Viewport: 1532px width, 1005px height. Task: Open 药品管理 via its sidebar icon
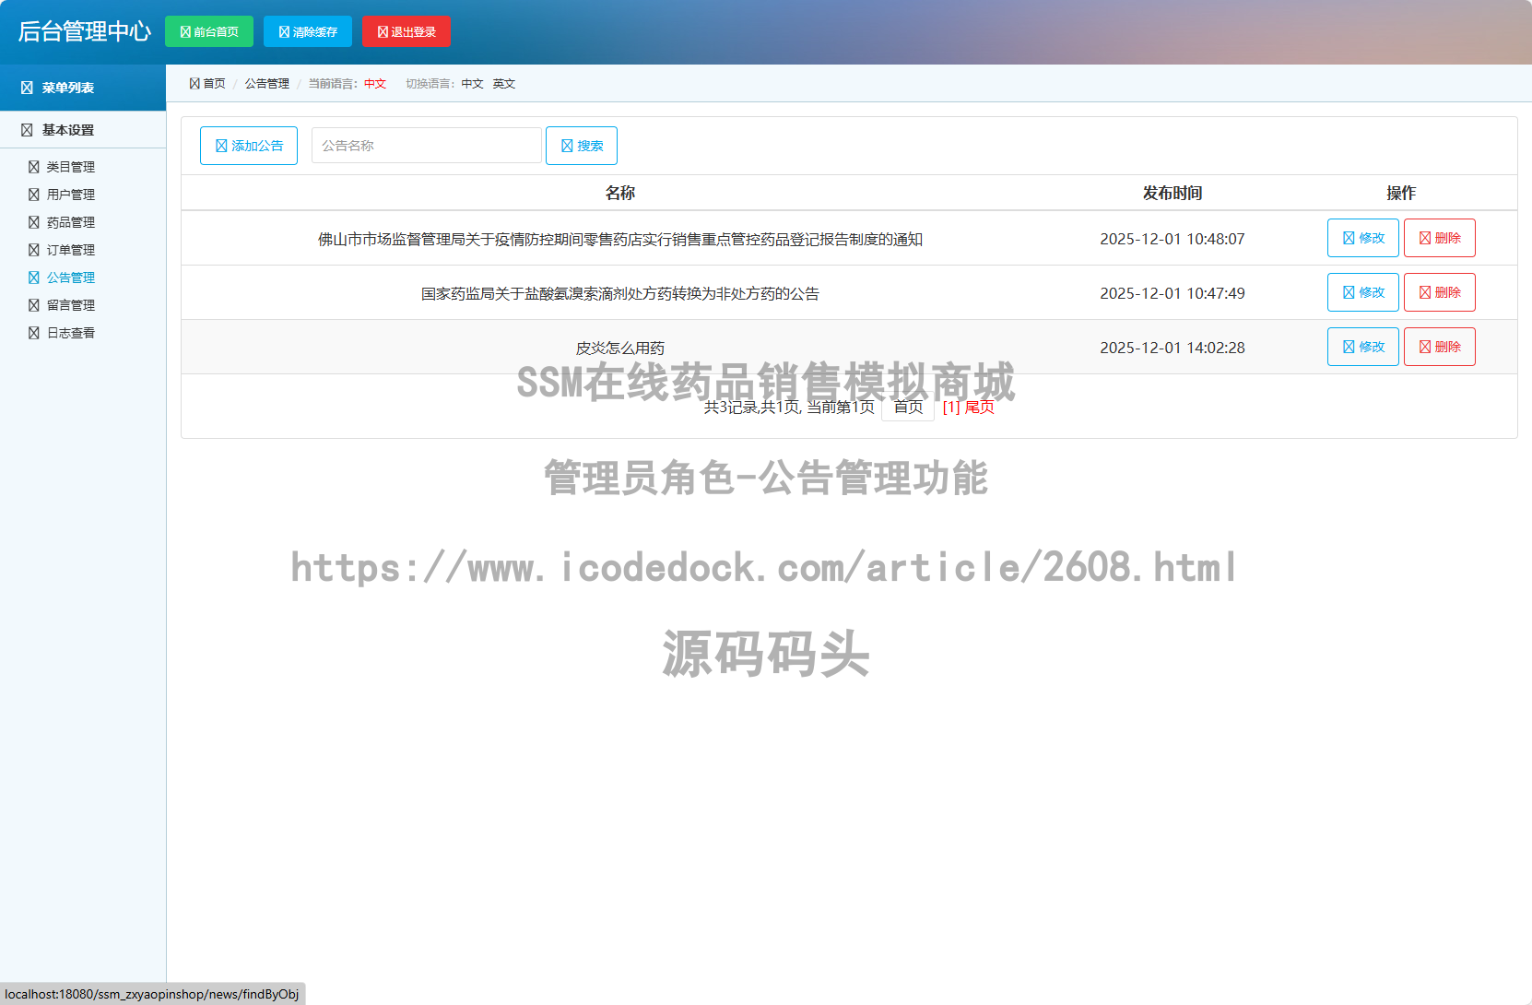[x=32, y=222]
